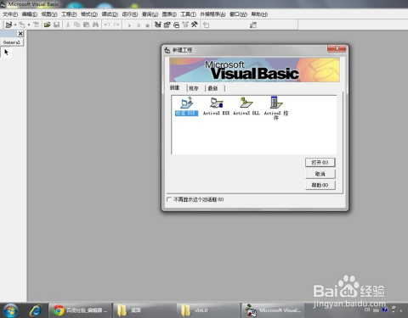The image size is (408, 318).
Task: Click the Add Standard EXE Project toolbar icon
Action: click(8, 25)
